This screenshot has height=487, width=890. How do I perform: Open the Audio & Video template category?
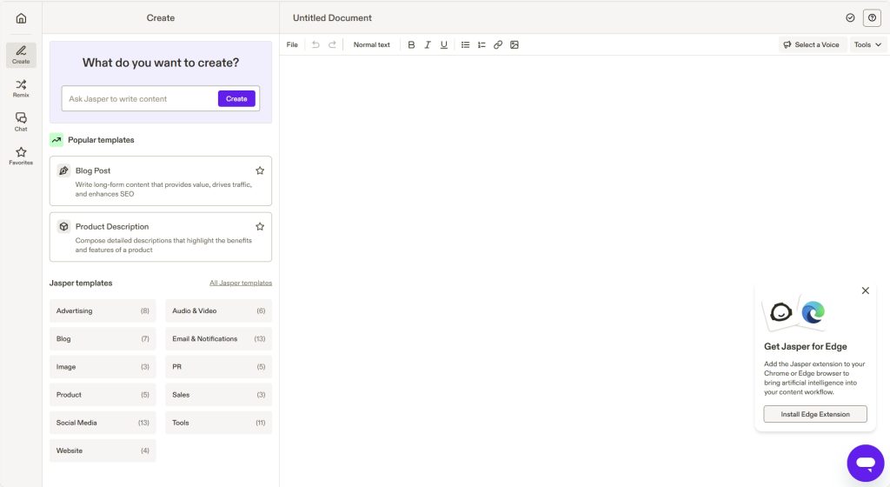click(218, 310)
